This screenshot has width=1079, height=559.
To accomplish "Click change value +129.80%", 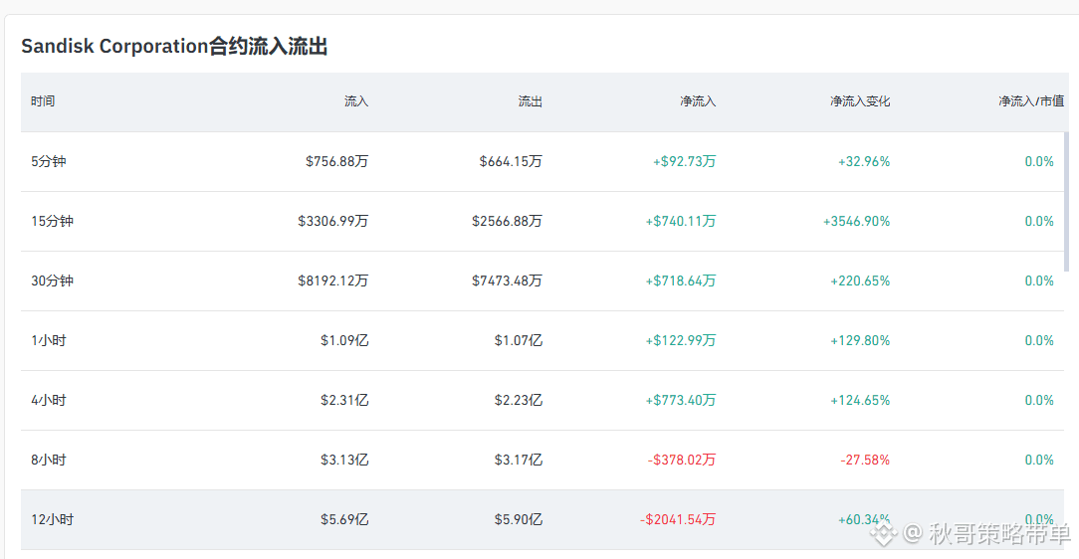I will pos(860,341).
